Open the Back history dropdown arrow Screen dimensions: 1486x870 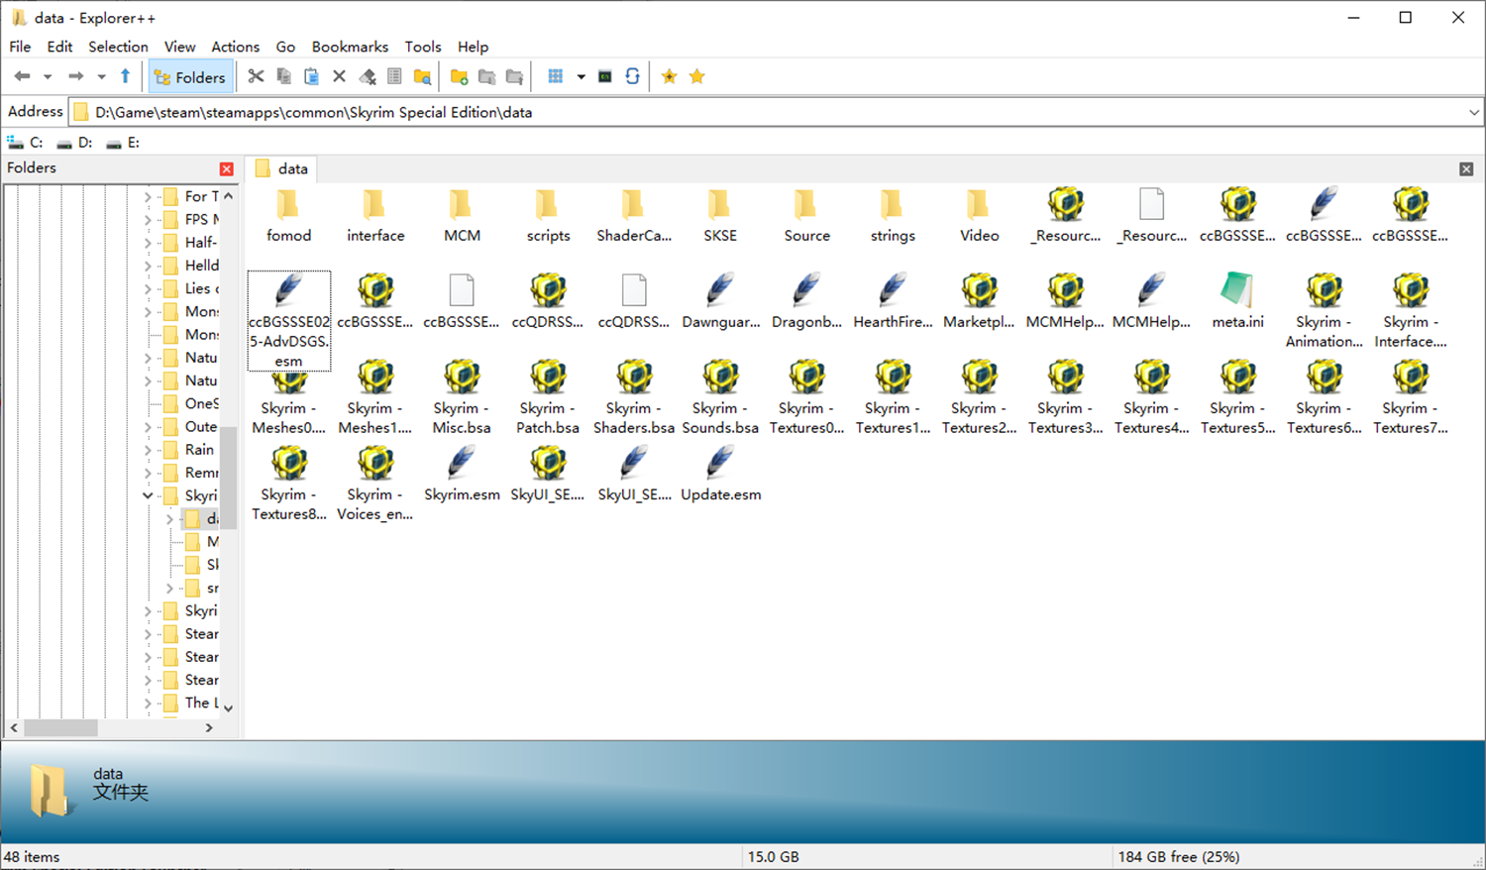pos(47,76)
